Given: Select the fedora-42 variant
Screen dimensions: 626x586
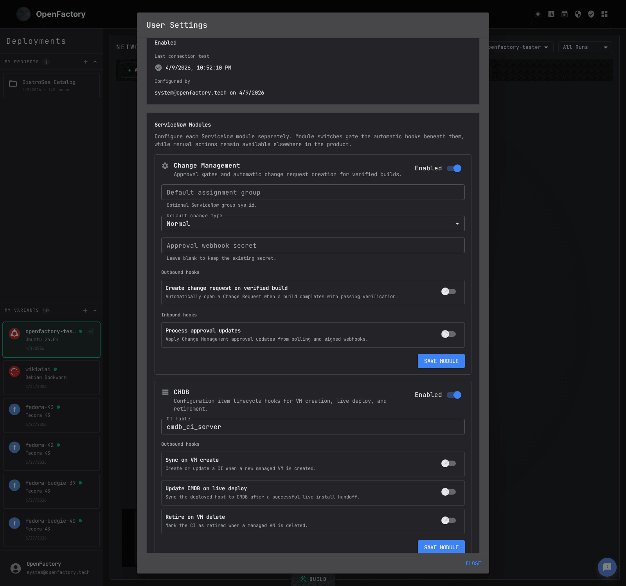Looking at the screenshot, I should pos(52,453).
